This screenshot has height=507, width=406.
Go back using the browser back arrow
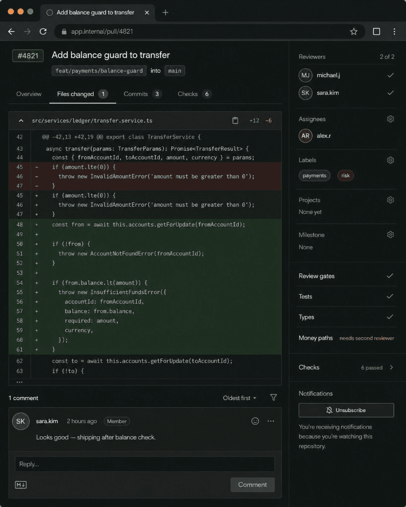coord(11,31)
